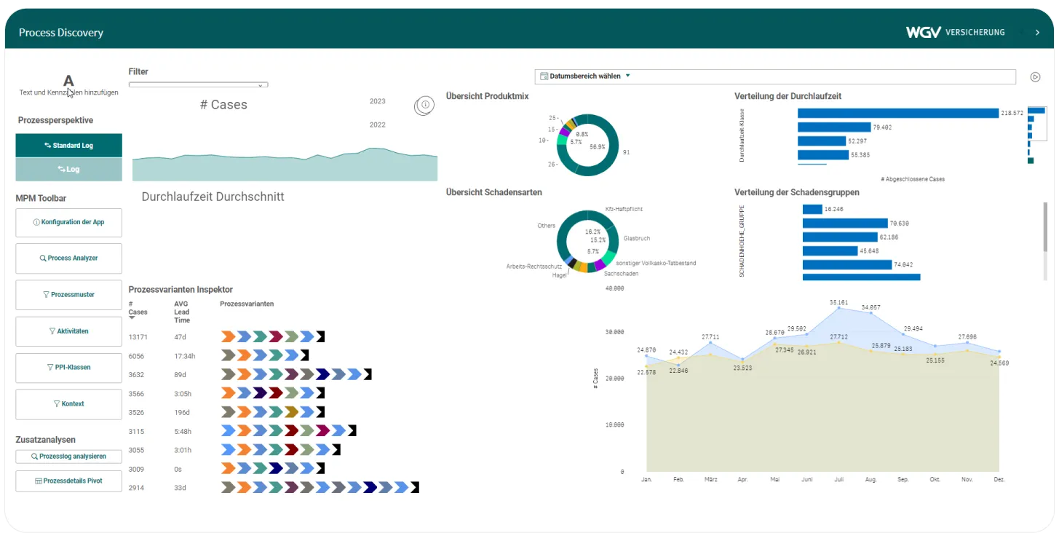This screenshot has height=541, width=1059.
Task: Click the circular info icon beside # Cases
Action: click(x=427, y=105)
